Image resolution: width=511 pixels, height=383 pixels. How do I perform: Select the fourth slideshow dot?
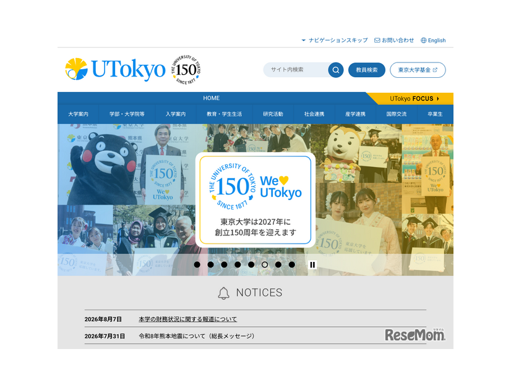click(238, 264)
